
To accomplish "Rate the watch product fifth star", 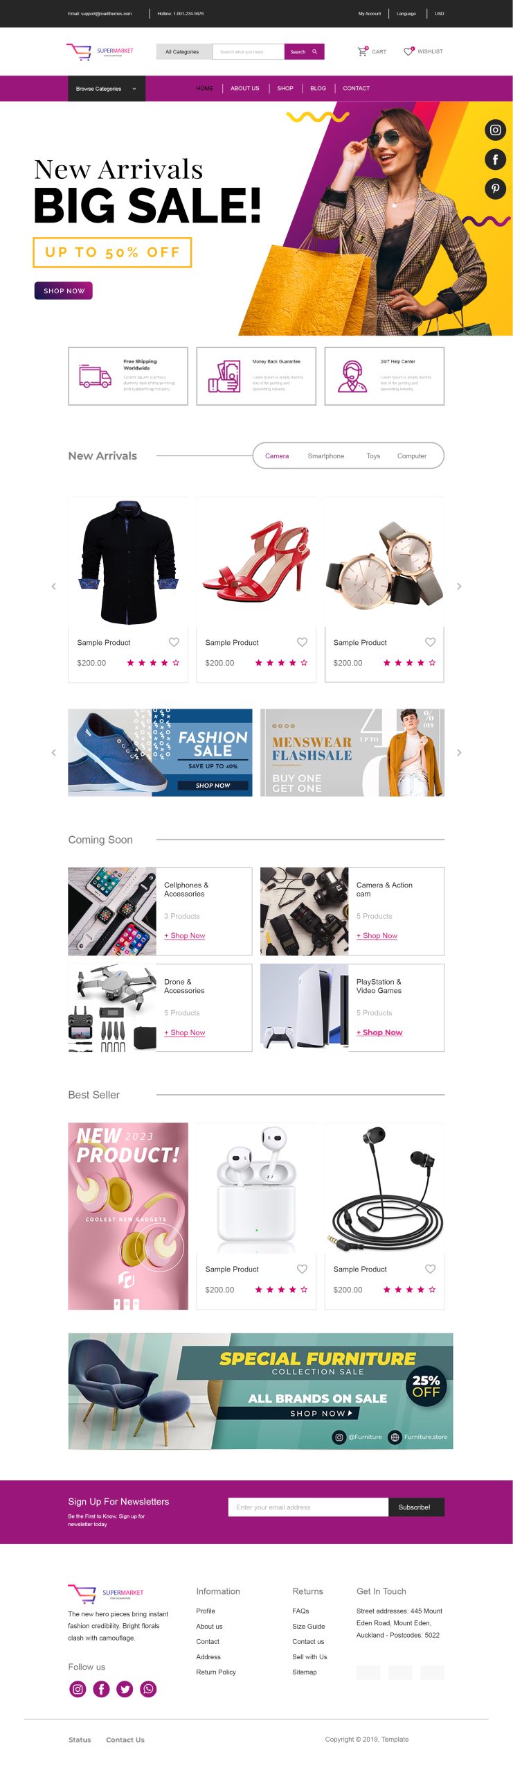I will [x=432, y=663].
